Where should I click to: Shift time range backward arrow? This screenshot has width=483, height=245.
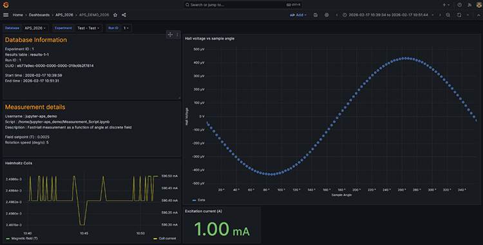[x=337, y=15]
